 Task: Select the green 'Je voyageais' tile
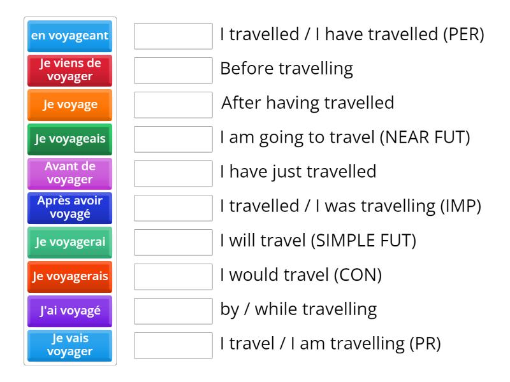tap(69, 139)
